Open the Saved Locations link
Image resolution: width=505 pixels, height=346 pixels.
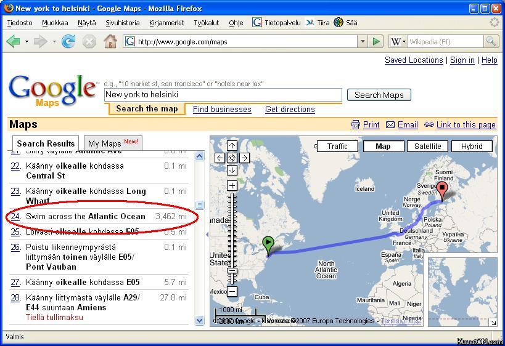tap(414, 60)
